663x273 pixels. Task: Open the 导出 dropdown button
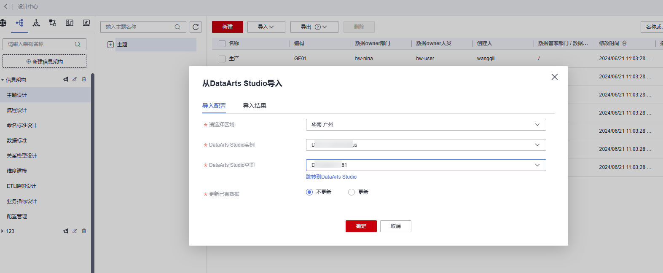click(314, 27)
